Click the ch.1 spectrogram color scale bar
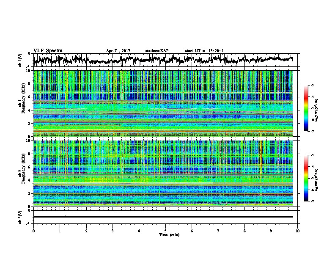The height and width of the screenshot is (259, 335). 306,108
